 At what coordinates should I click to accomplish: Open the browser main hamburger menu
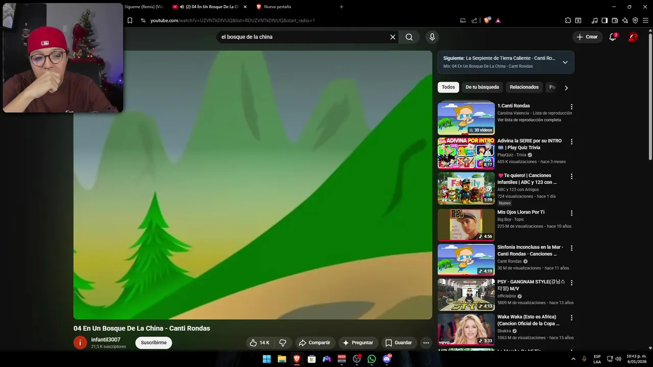[645, 20]
